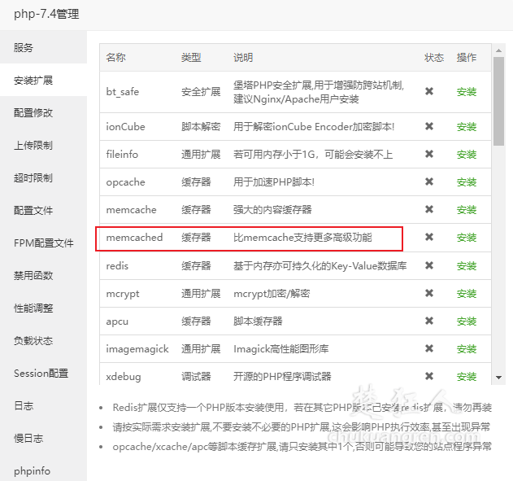This screenshot has width=513, height=481.
Task: Click the X status icon for mcrypt
Action: (x=429, y=293)
